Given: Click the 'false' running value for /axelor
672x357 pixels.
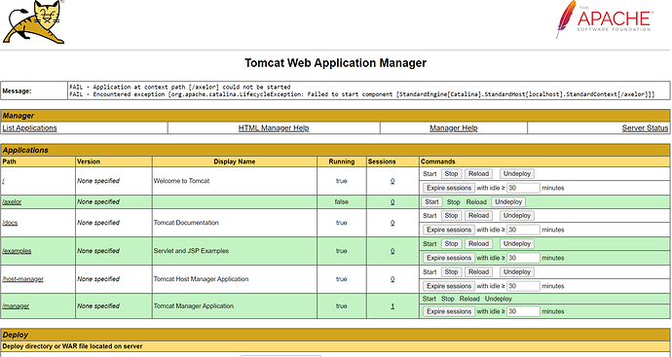Looking at the screenshot, I should tap(342, 202).
